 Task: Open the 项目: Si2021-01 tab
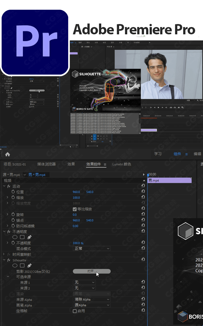[x=15, y=164]
